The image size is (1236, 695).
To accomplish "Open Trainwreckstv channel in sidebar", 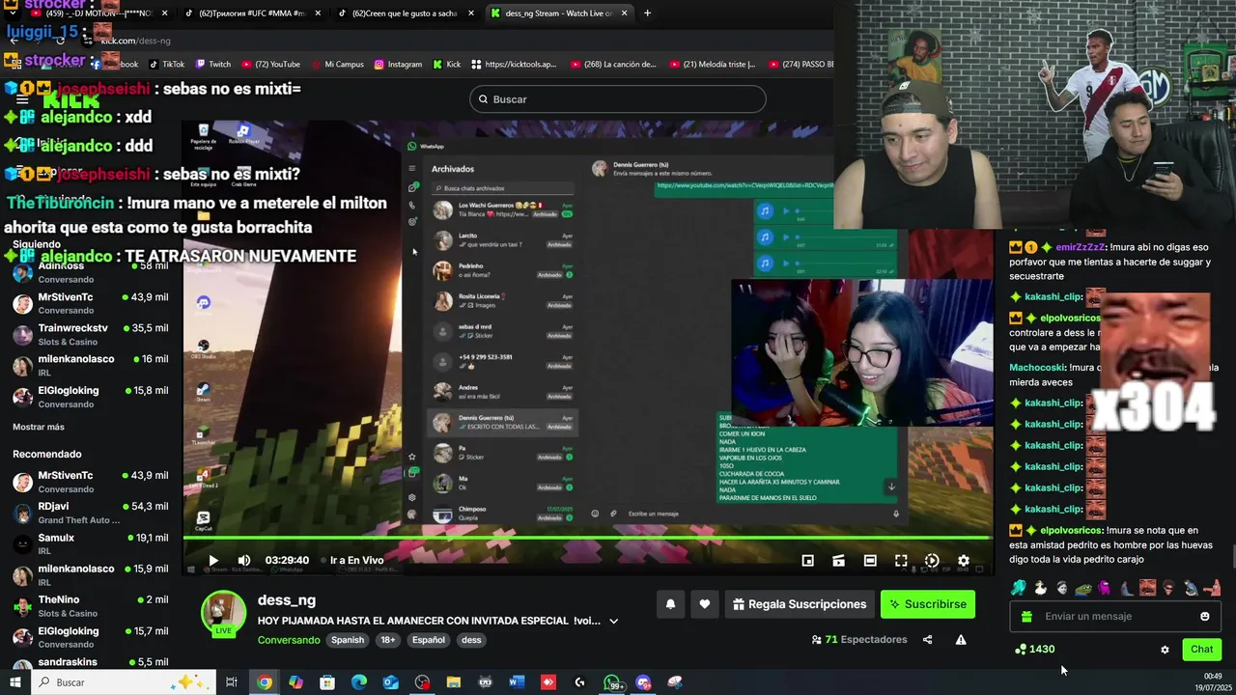I will point(91,334).
